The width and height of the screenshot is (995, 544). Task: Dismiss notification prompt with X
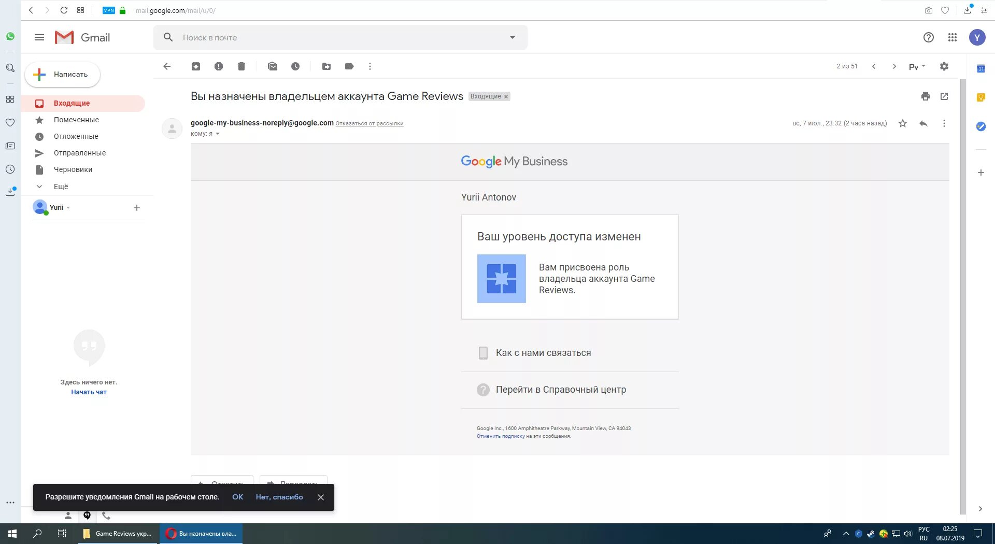[x=321, y=497]
